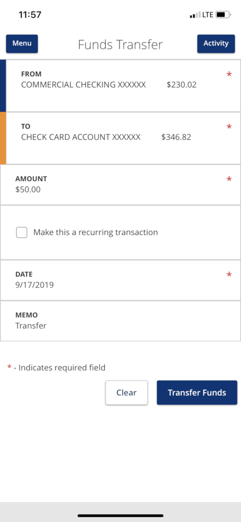Edit the AMOUNT field showing $50.00

coord(121,185)
